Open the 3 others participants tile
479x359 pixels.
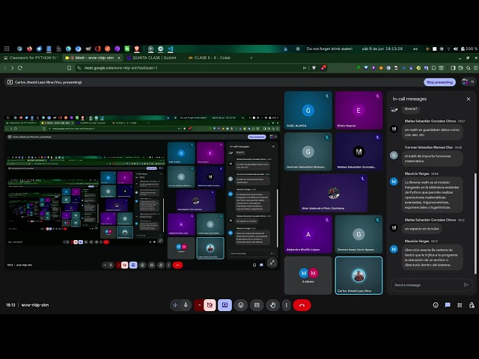308,275
